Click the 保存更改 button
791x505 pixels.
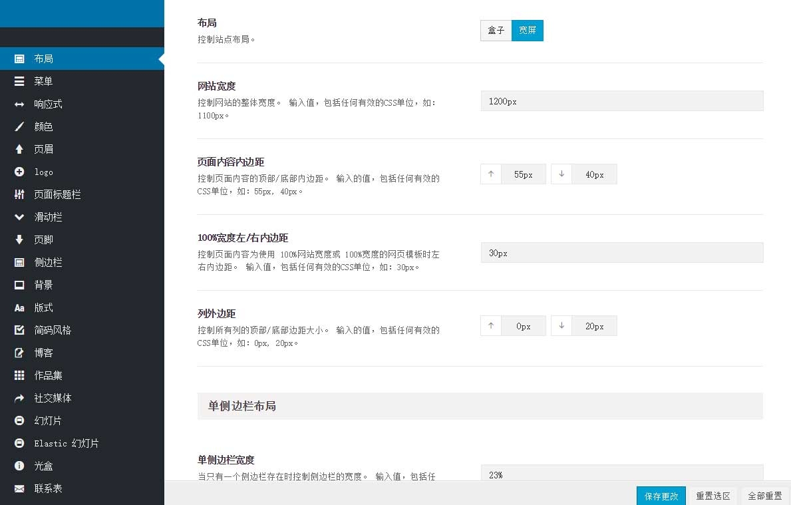coord(661,496)
